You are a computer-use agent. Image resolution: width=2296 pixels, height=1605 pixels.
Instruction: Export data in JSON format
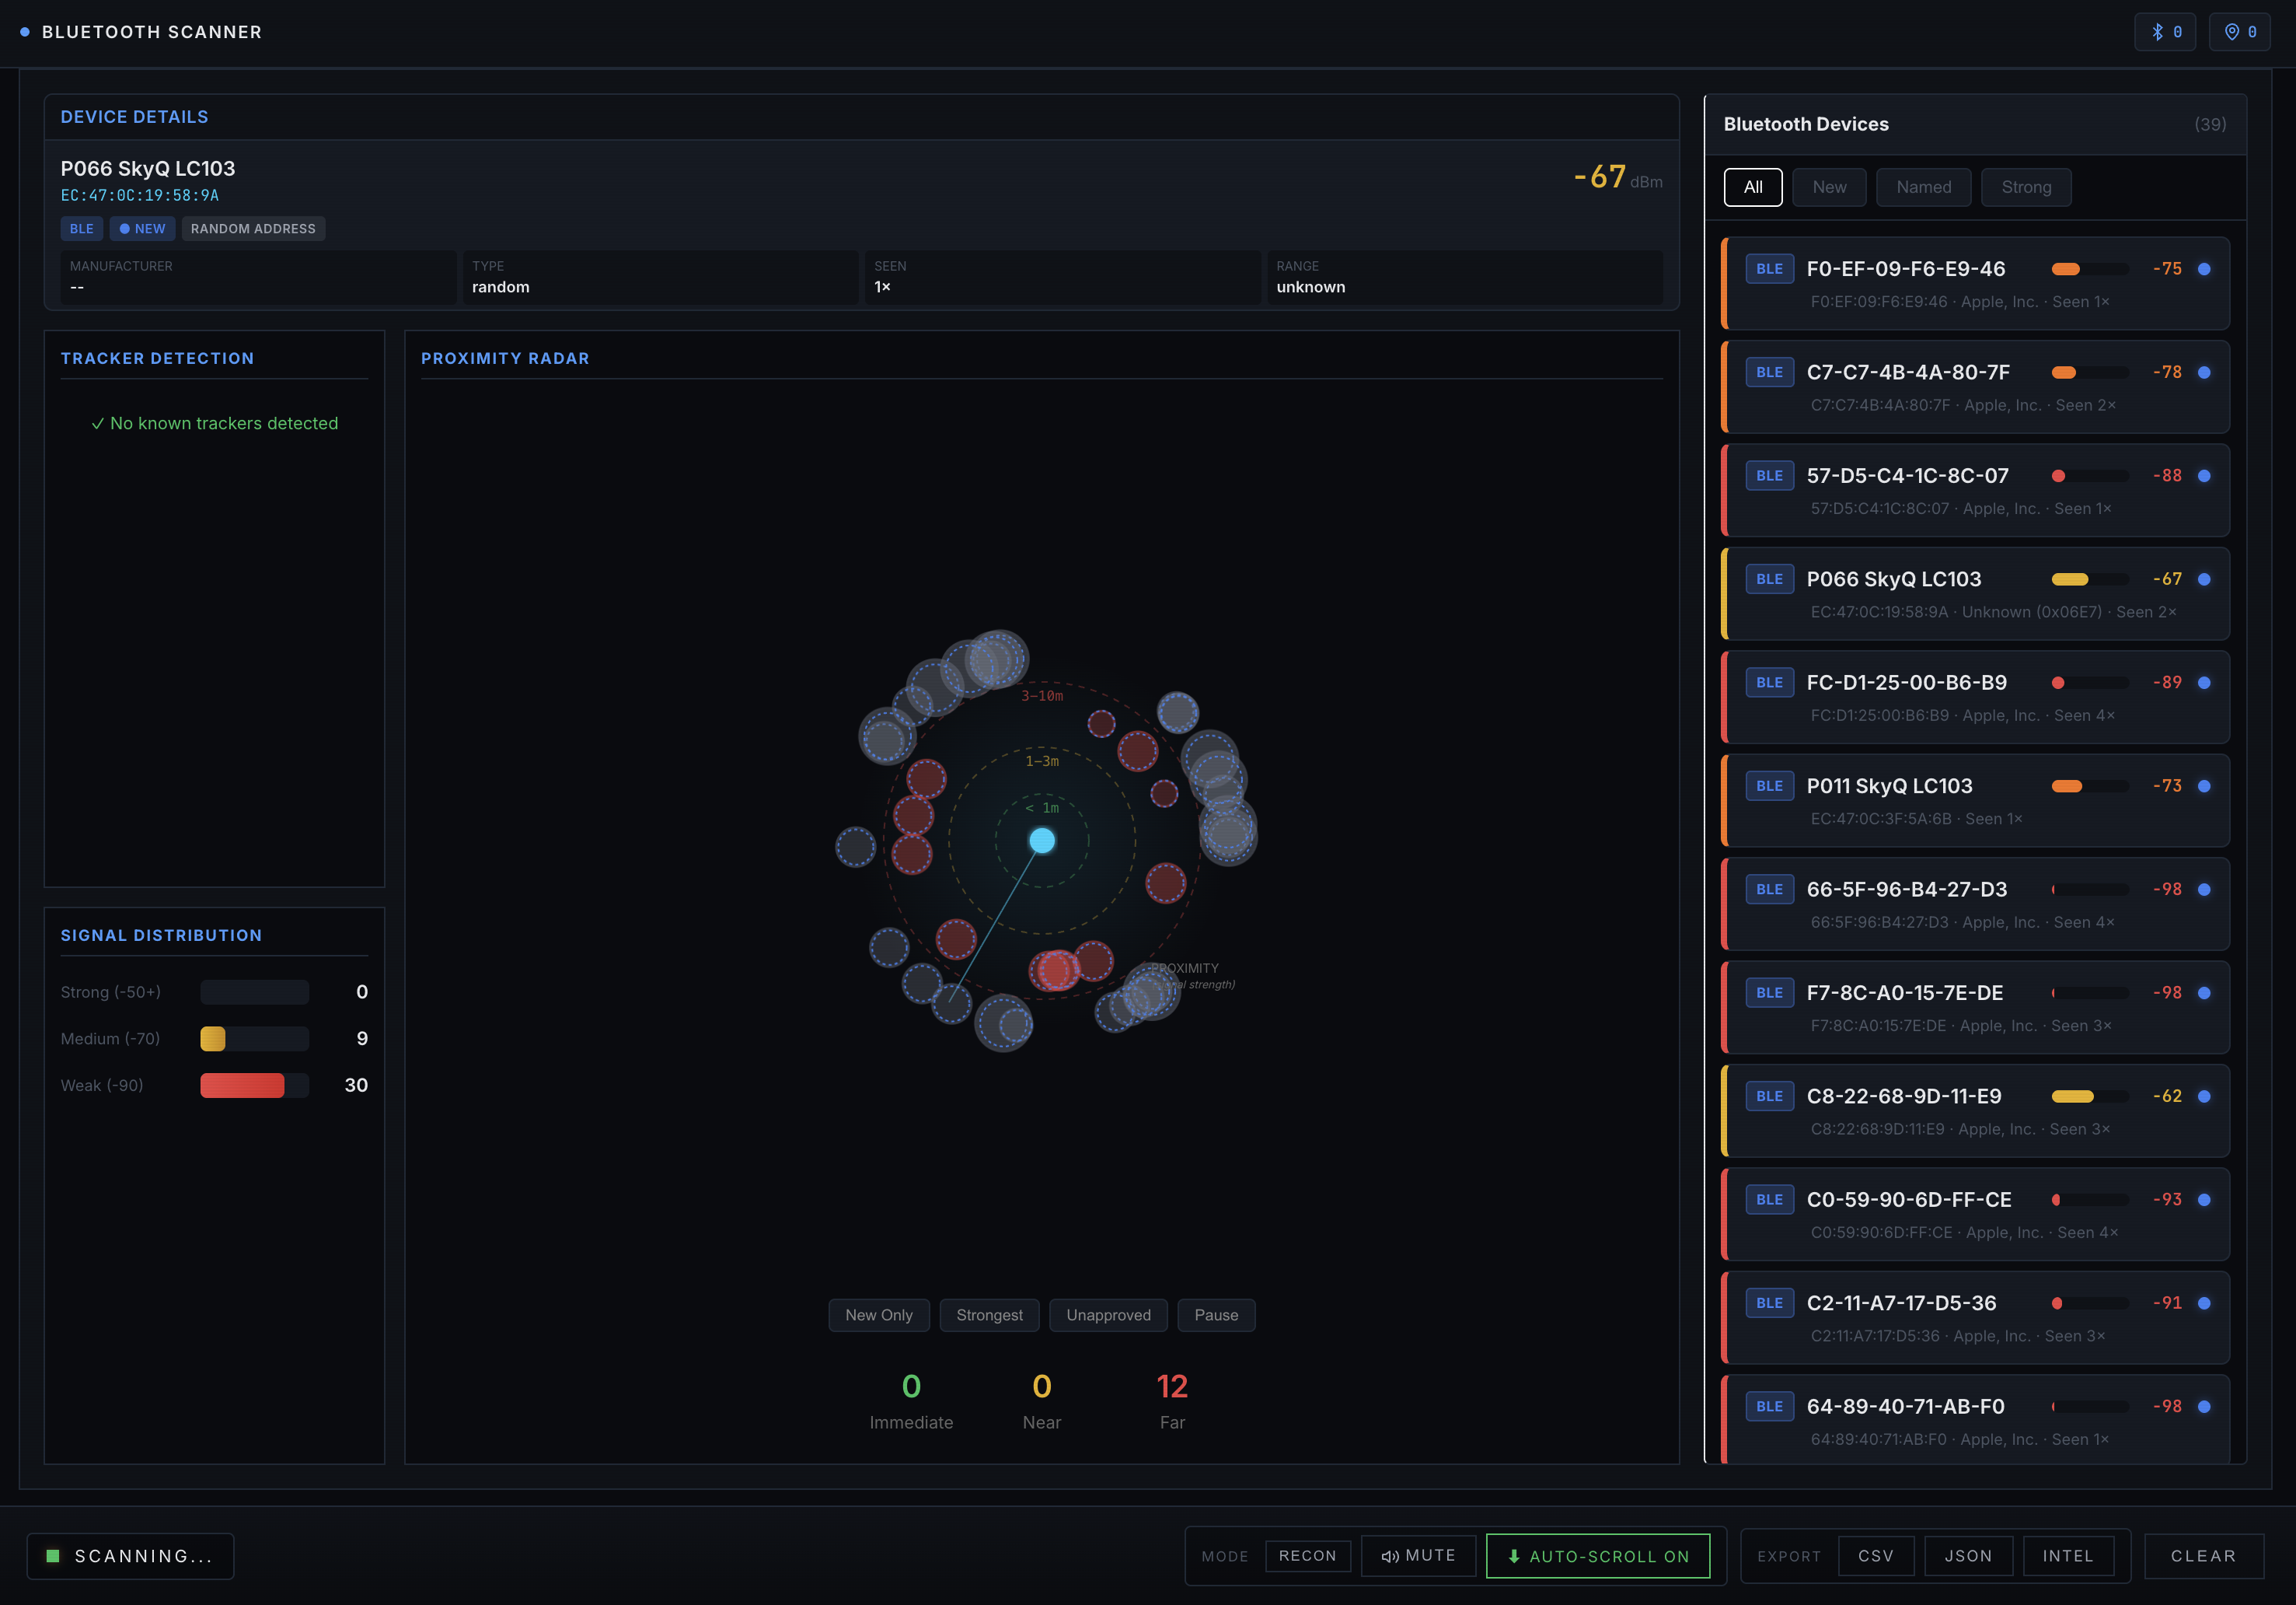pos(1967,1556)
